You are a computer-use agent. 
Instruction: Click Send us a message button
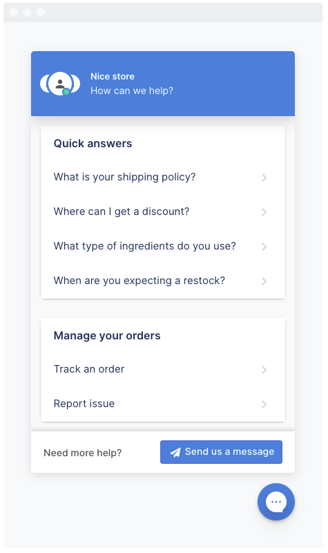[221, 452]
